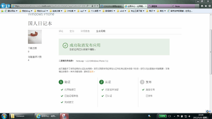Follow the orange 此处 hyperlink
This screenshot has width=212, height=119.
[x=92, y=72]
